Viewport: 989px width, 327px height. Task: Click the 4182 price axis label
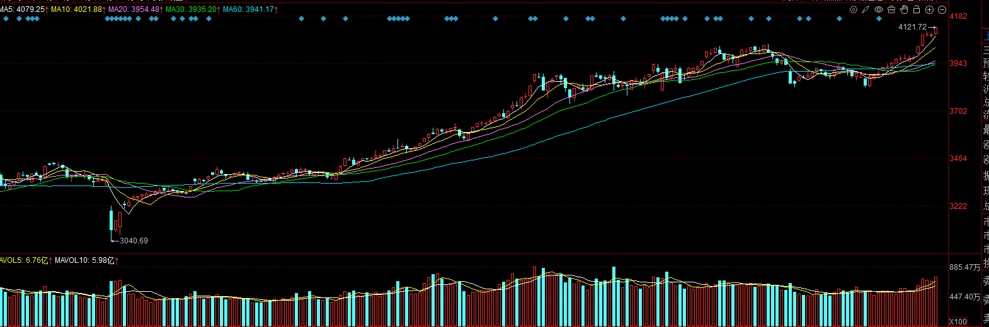(958, 16)
